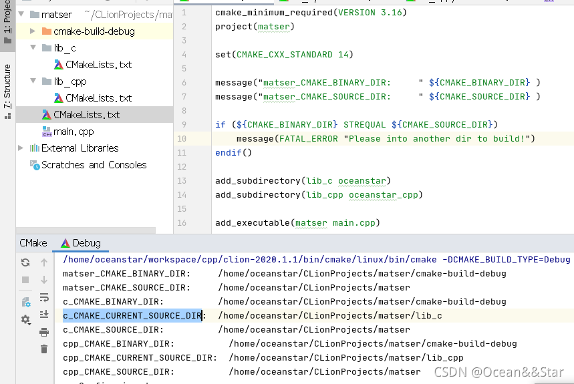
Task: Select Scratches and Consoles
Action: (x=94, y=165)
